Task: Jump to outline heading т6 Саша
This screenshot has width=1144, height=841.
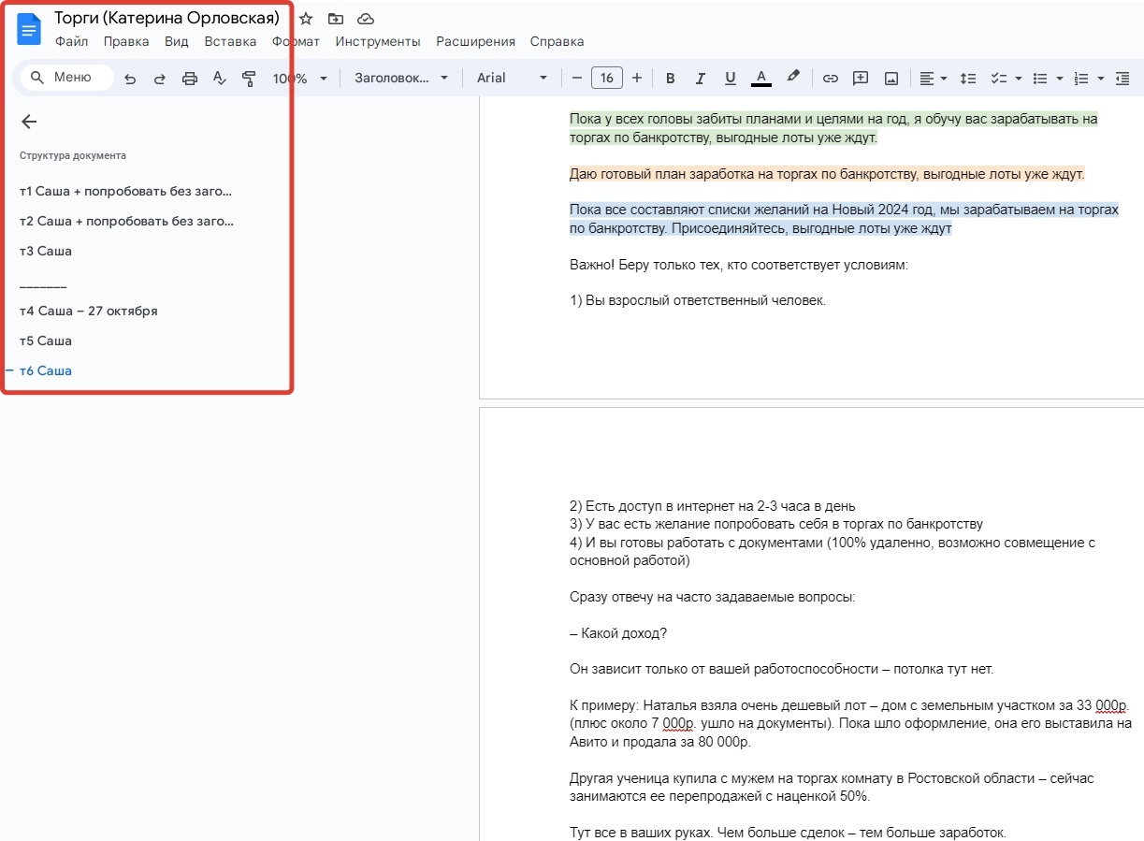Action: pyautogui.click(x=46, y=370)
